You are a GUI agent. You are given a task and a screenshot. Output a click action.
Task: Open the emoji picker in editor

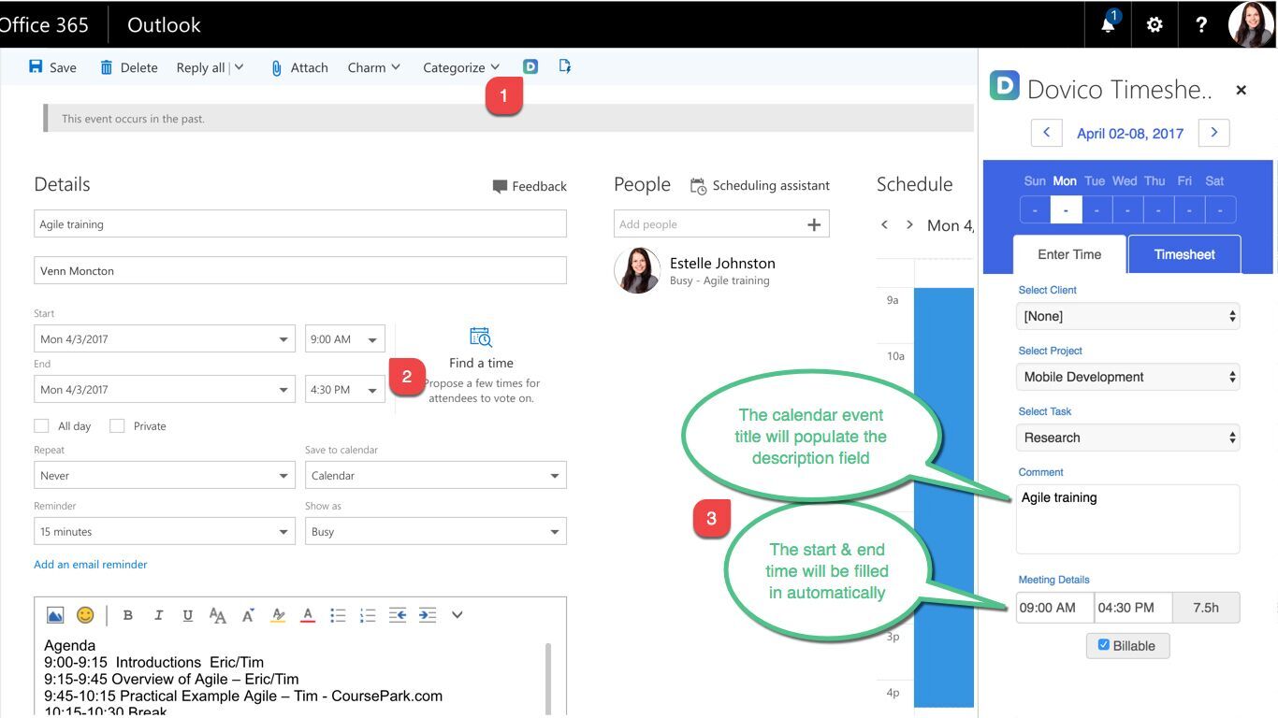[85, 615]
